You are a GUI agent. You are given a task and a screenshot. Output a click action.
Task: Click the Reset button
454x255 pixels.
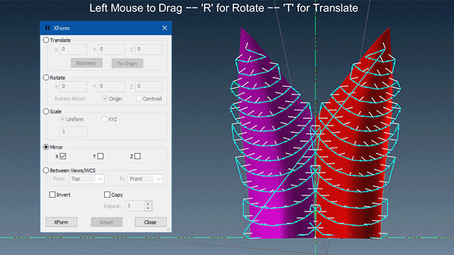pyautogui.click(x=107, y=222)
